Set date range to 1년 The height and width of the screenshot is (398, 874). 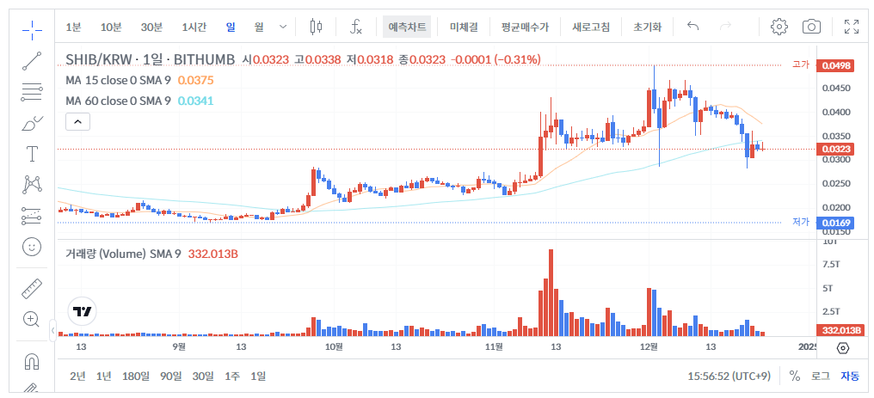tap(104, 377)
